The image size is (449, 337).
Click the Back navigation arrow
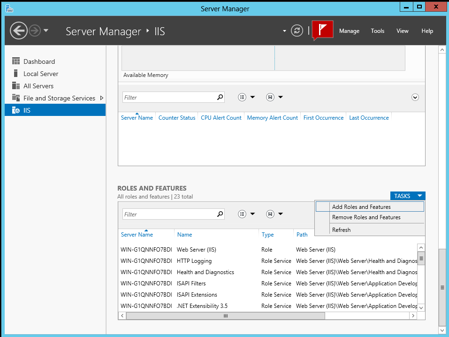click(x=19, y=31)
